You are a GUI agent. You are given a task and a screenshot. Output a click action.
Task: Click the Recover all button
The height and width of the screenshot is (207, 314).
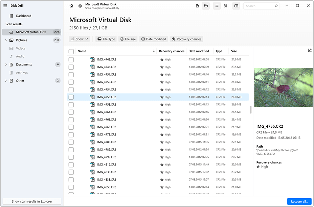(299, 201)
